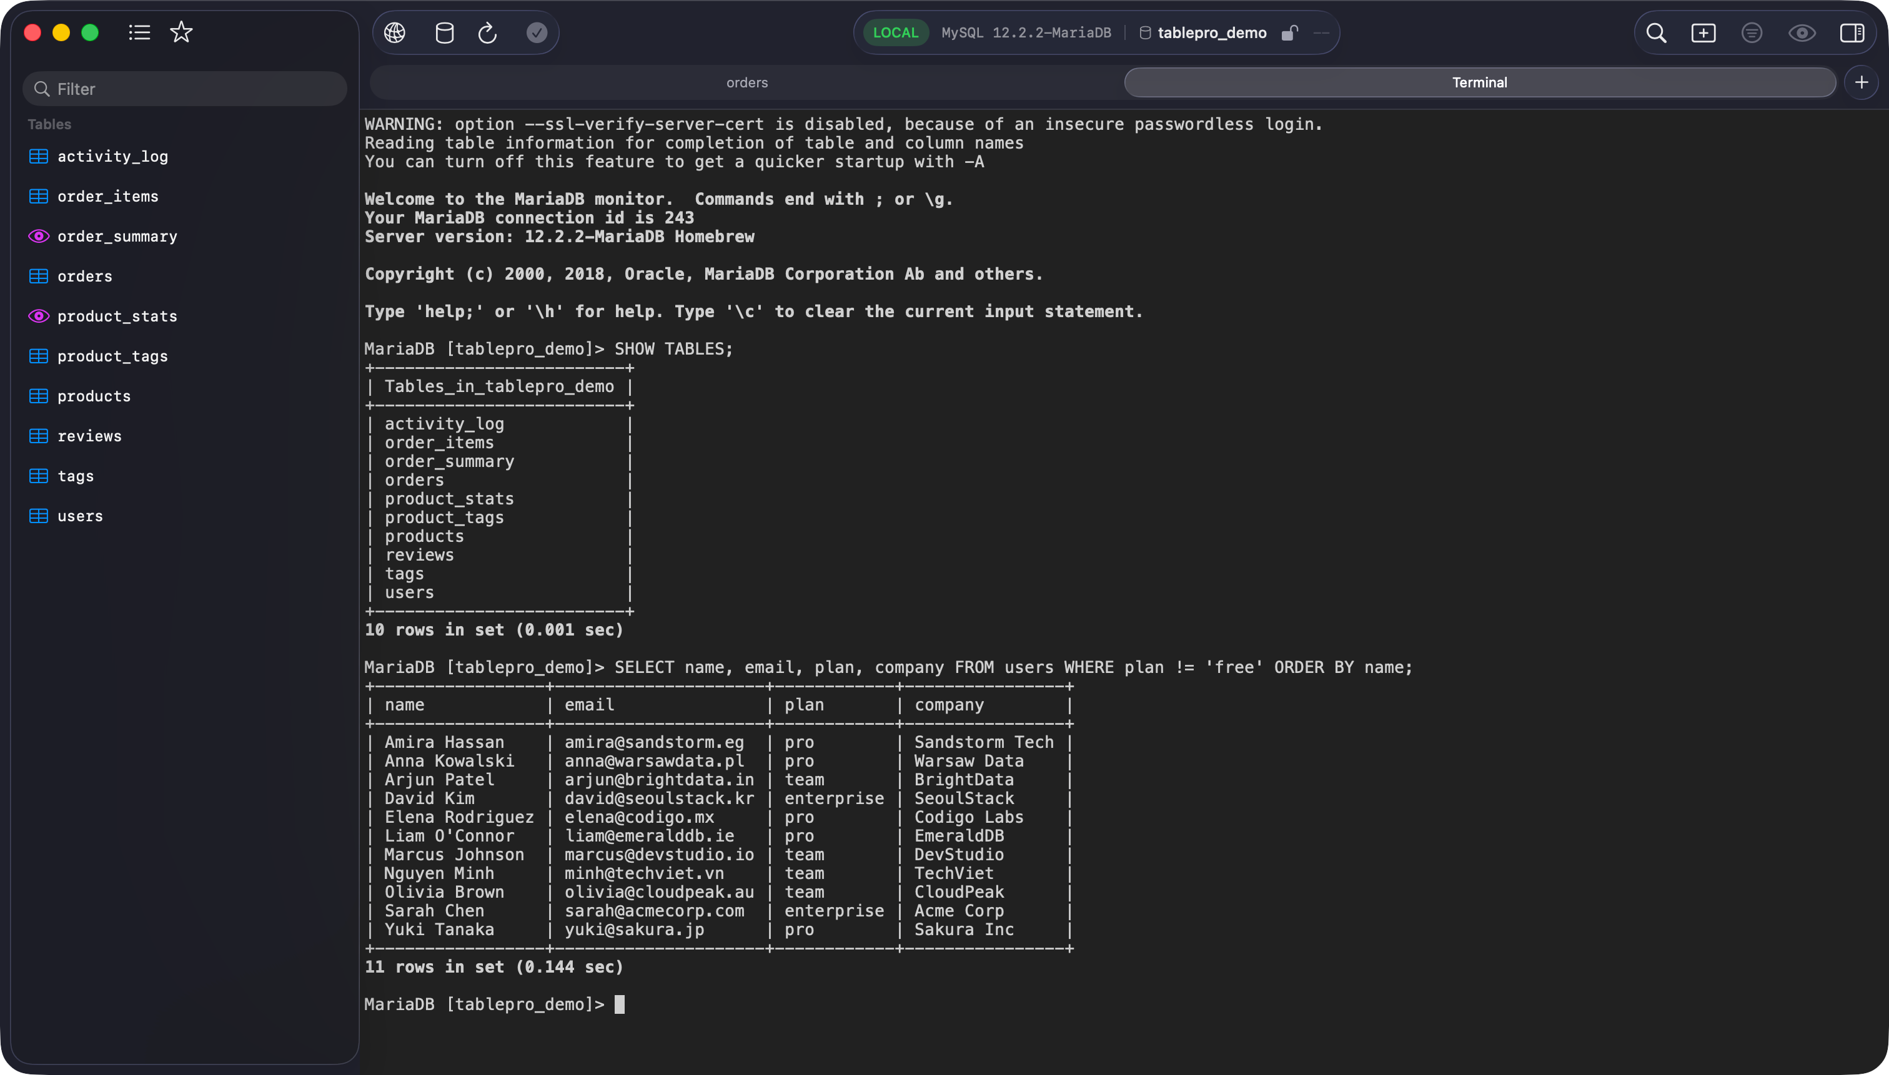1889x1075 pixels.
Task: Click the favorites star icon
Action: pyautogui.click(x=181, y=32)
